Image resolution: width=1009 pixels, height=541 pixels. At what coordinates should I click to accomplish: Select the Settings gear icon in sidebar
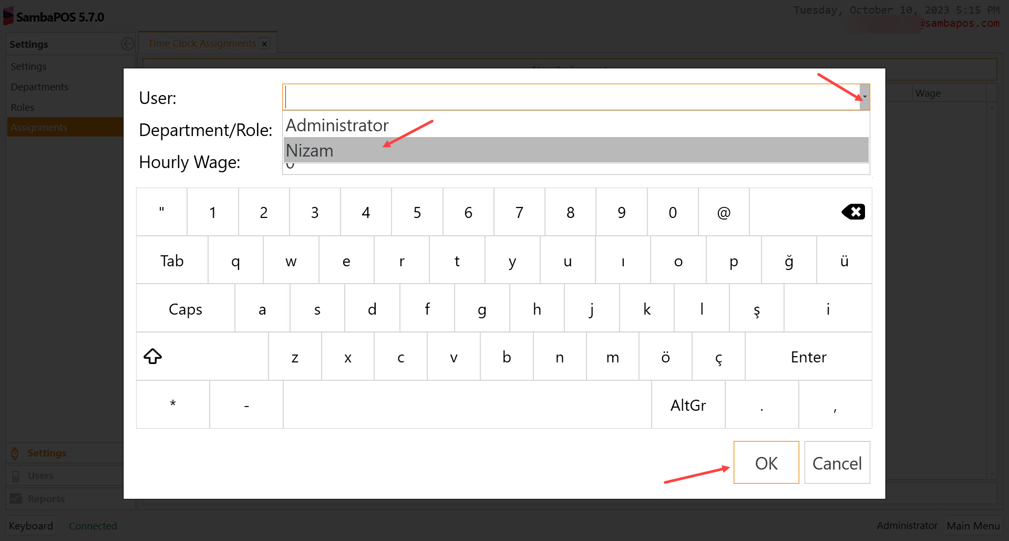tap(16, 453)
